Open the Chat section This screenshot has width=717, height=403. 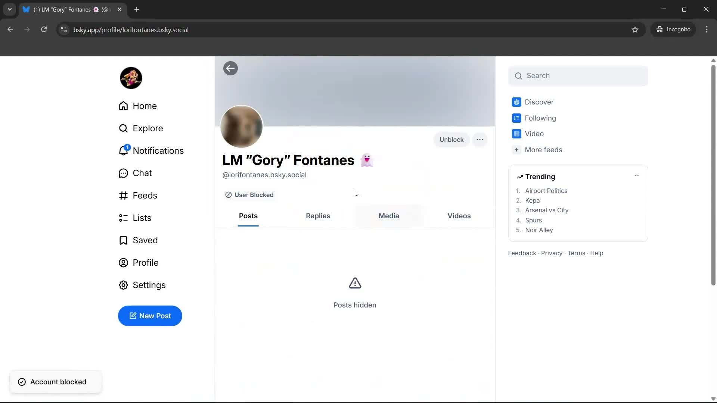[143, 173]
